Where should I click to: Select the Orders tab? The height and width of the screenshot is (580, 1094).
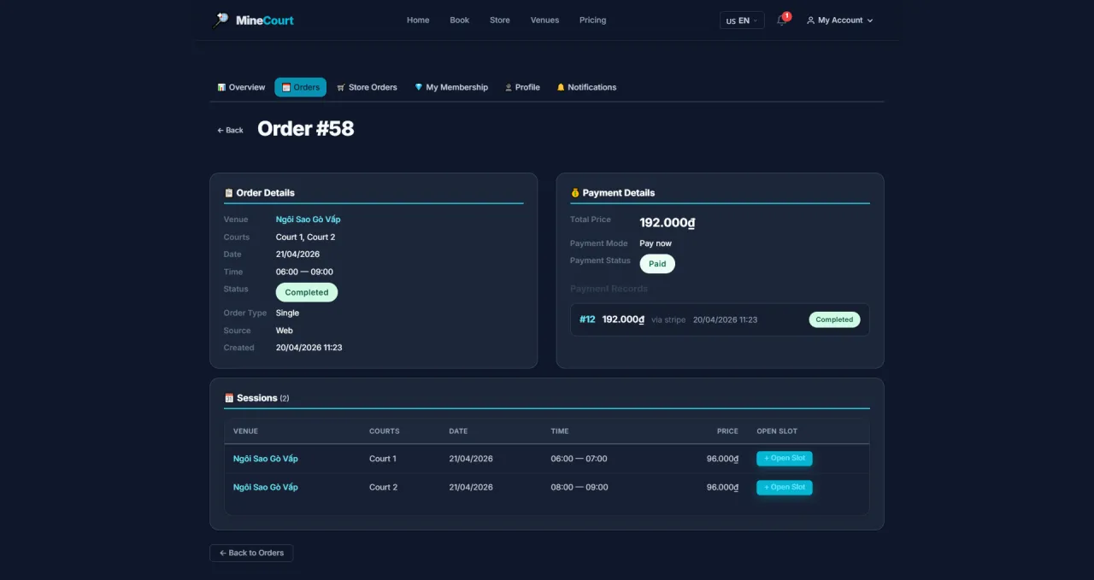click(x=300, y=87)
